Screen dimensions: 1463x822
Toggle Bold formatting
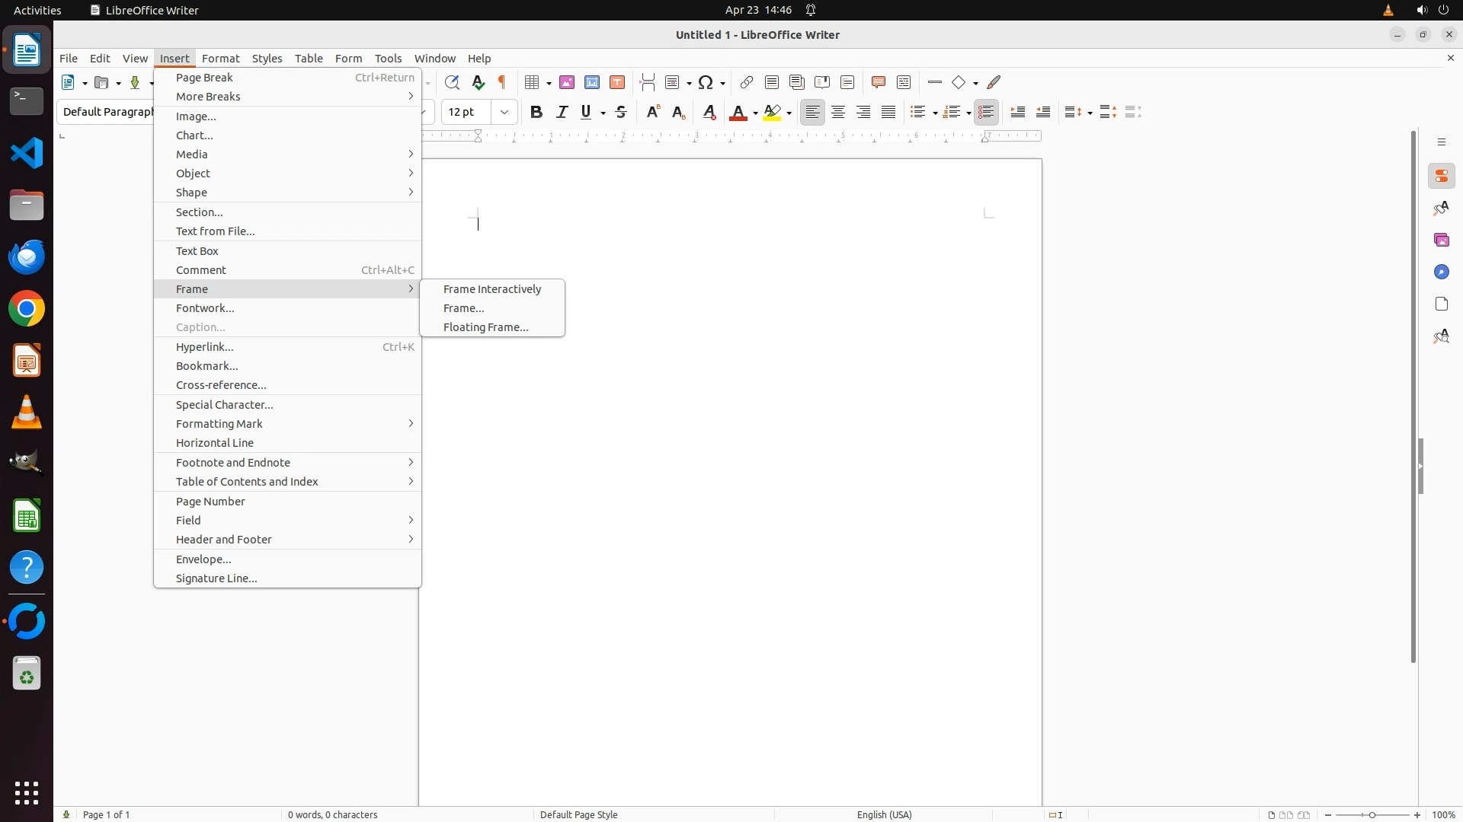[536, 113]
